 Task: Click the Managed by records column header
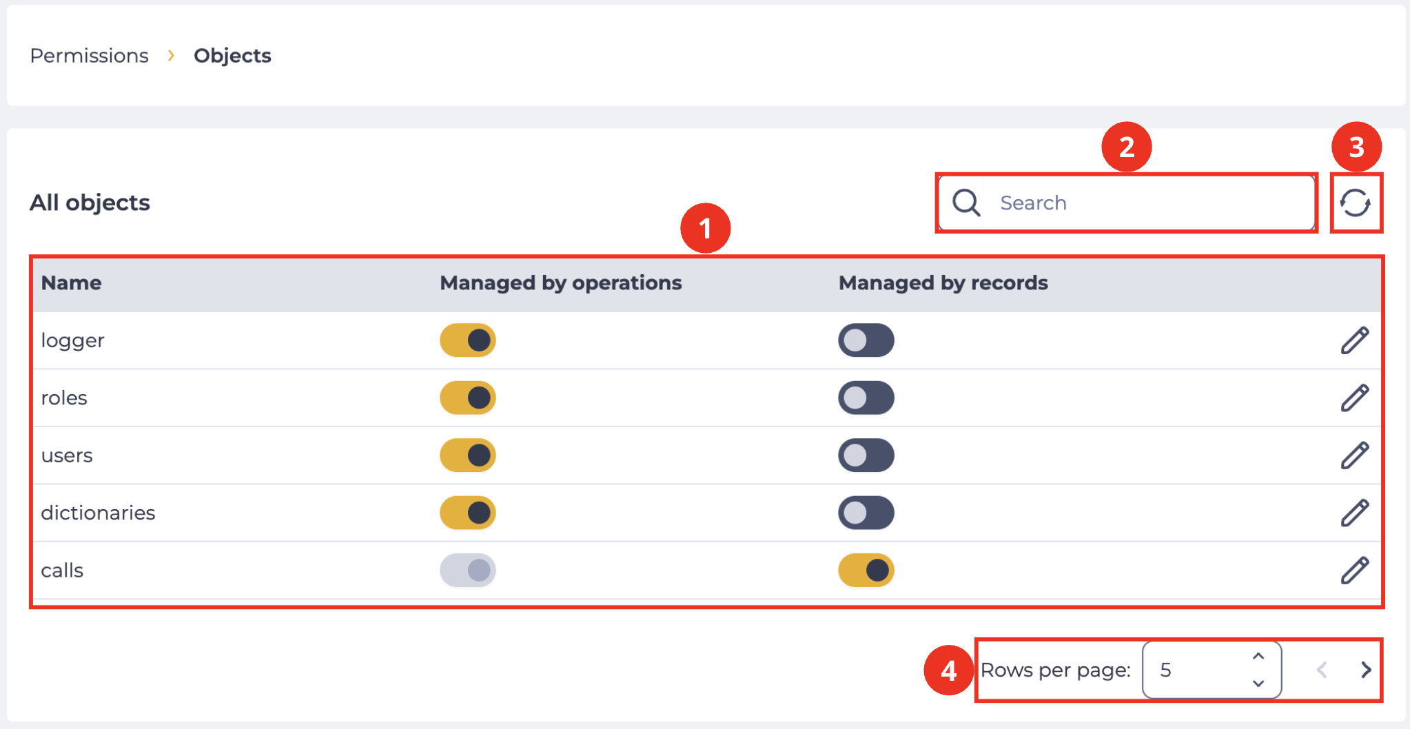(943, 283)
